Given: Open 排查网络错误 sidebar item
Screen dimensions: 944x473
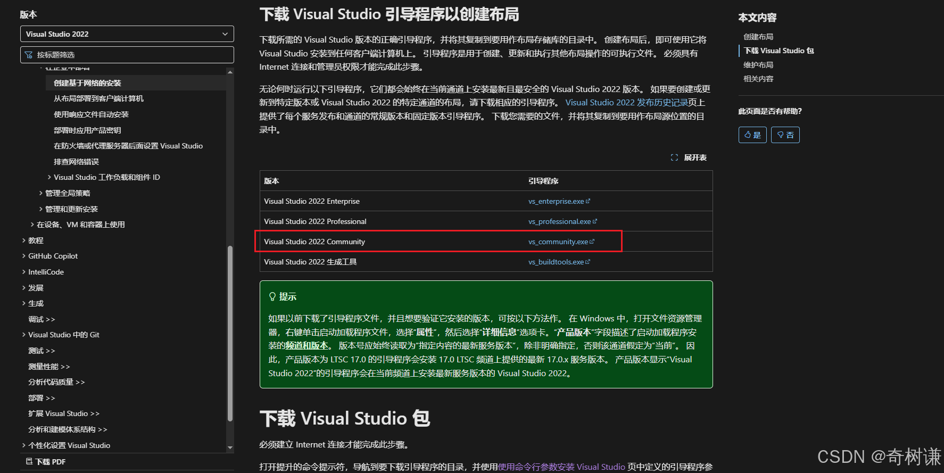Looking at the screenshot, I should point(76,162).
